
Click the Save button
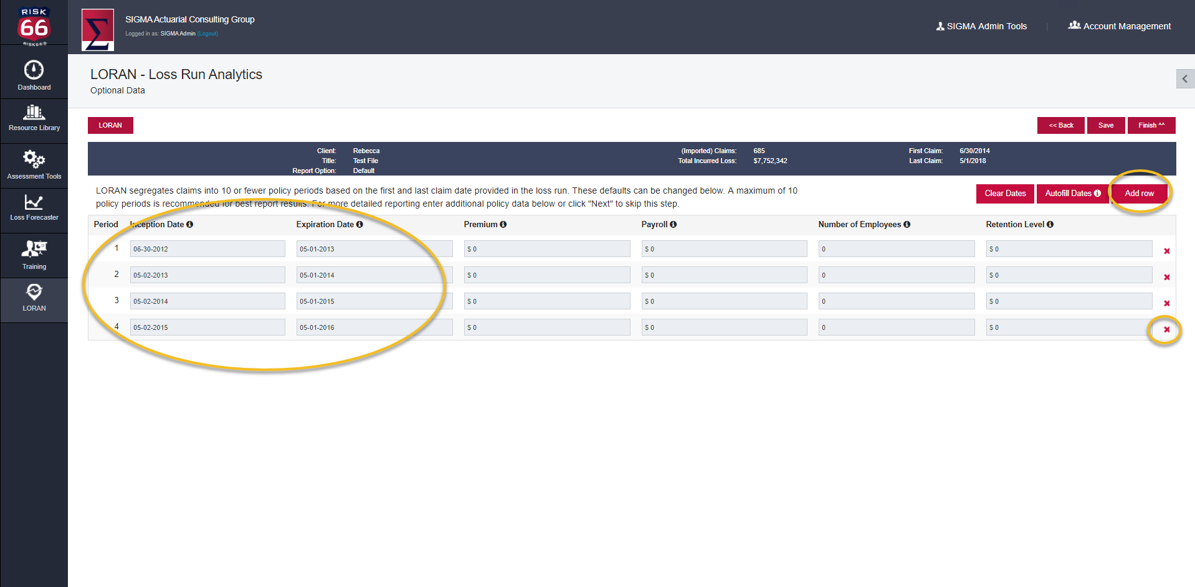click(1106, 125)
